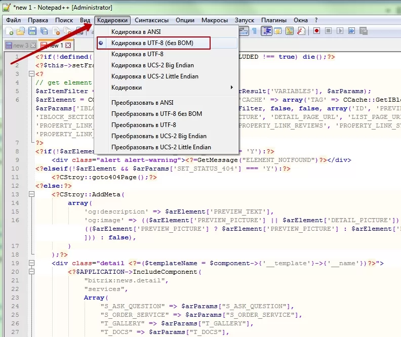
Task: Switch to the new 3 tab
Action: (20, 46)
